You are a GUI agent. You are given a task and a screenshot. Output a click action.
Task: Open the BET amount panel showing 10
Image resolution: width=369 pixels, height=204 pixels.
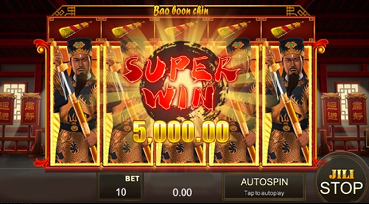pos(121,186)
